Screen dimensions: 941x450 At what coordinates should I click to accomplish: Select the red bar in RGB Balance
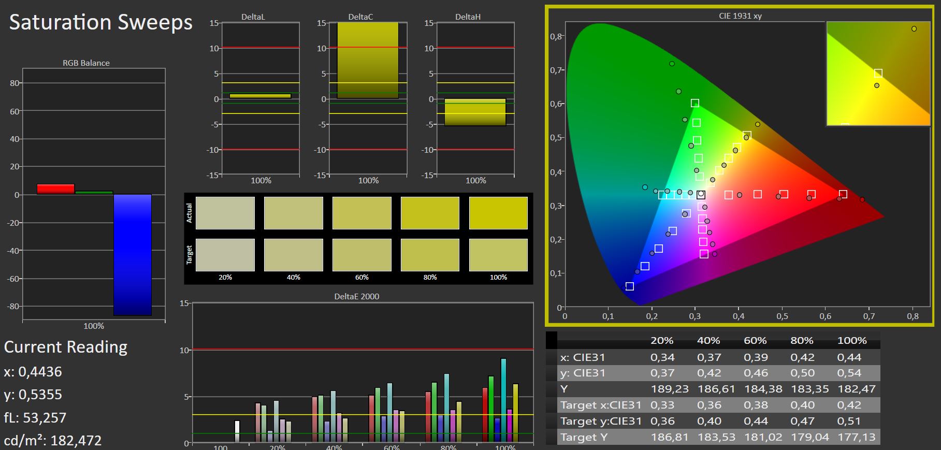tap(55, 190)
